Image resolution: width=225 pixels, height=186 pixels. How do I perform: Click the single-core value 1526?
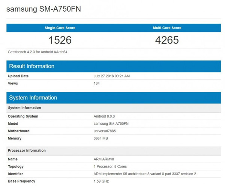(x=60, y=40)
